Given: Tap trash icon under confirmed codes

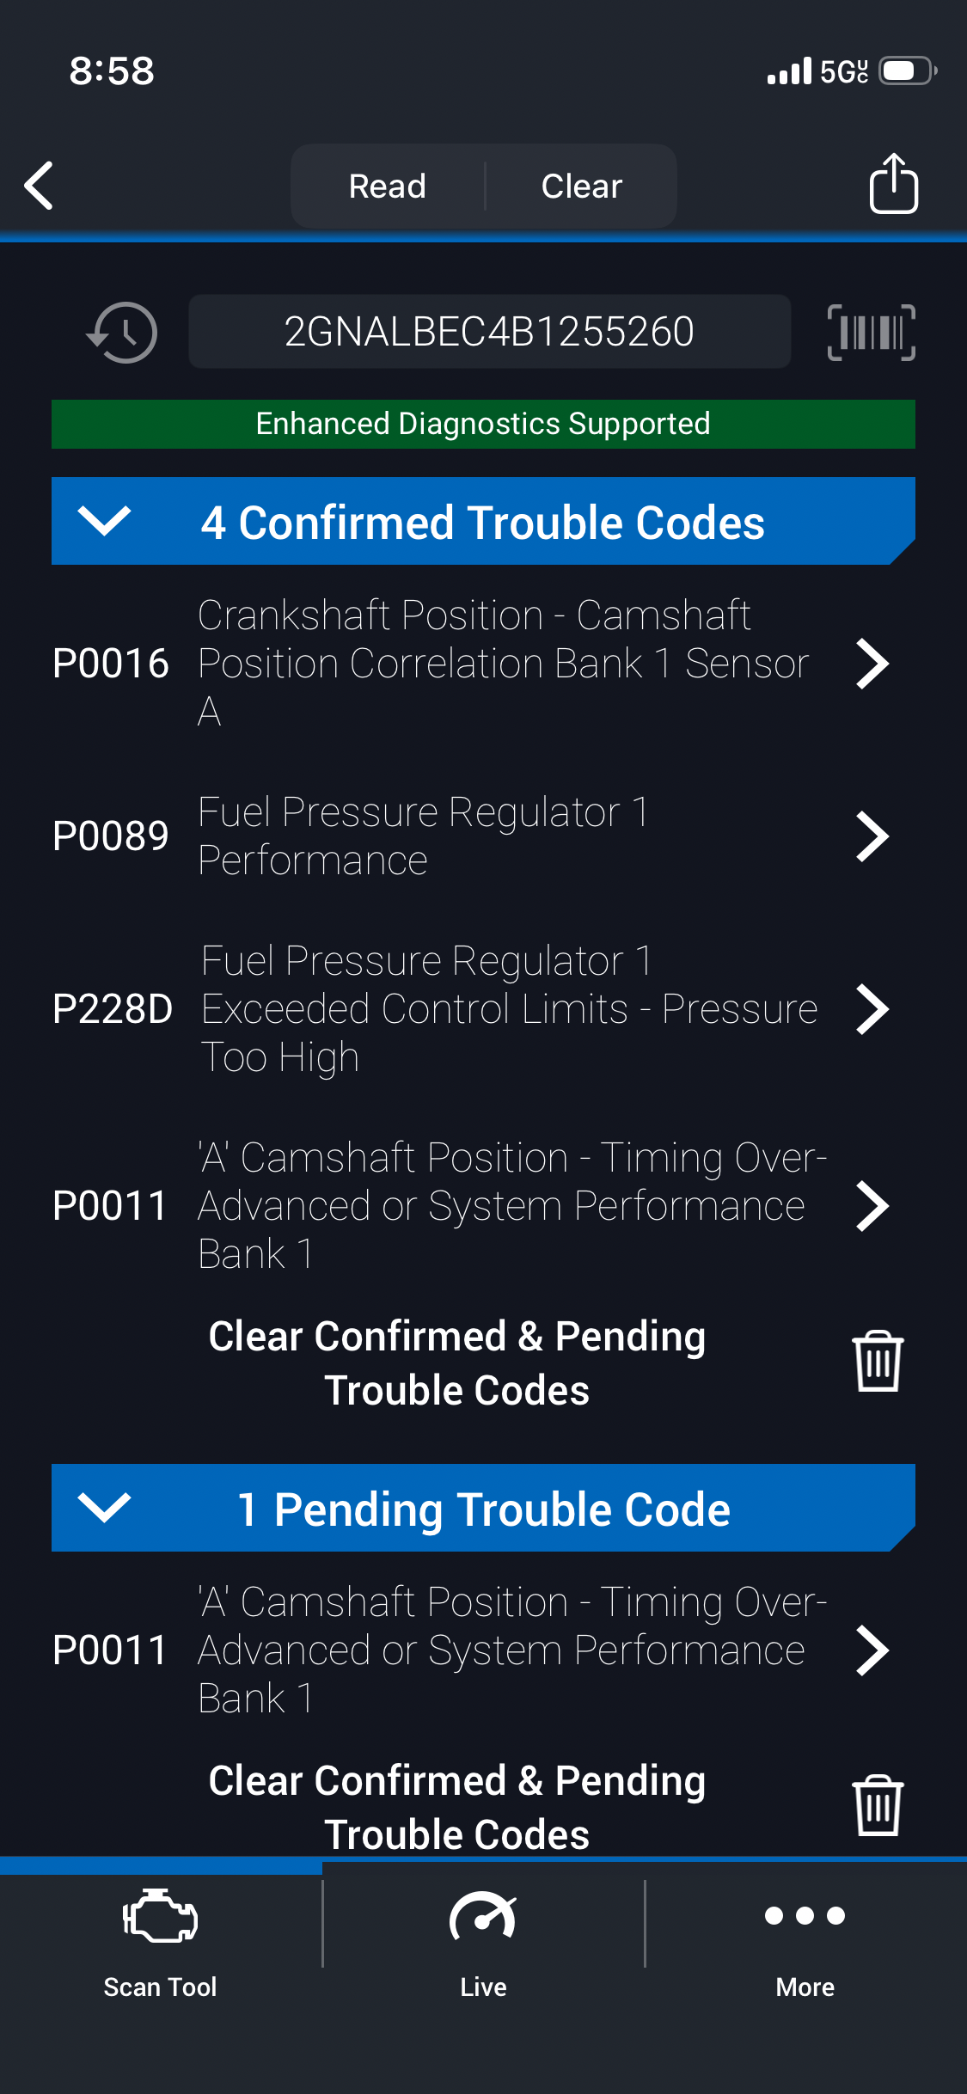Looking at the screenshot, I should click(x=877, y=1362).
